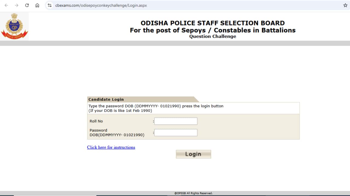Click the Candidate Login header tab
The width and height of the screenshot is (350, 196).
click(x=106, y=99)
